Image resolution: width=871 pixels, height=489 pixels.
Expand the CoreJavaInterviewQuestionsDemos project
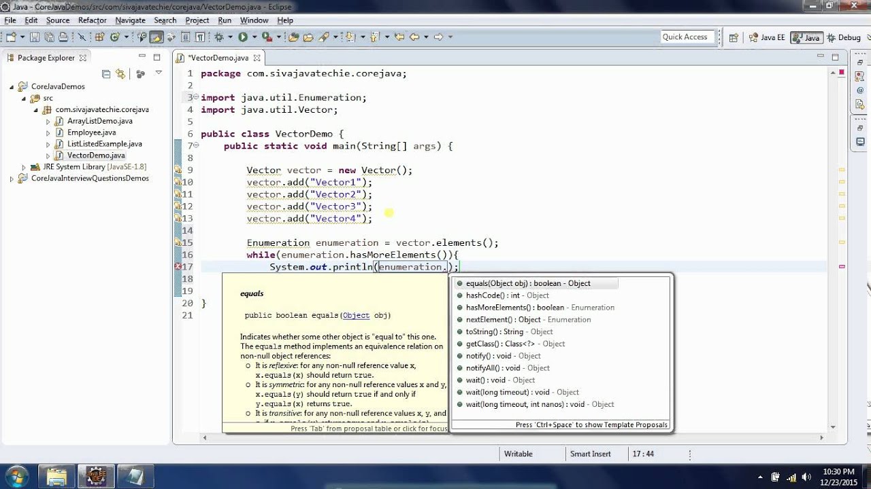click(x=12, y=179)
